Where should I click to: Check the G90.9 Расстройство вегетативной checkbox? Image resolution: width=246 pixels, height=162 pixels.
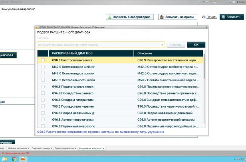click(x=43, y=60)
